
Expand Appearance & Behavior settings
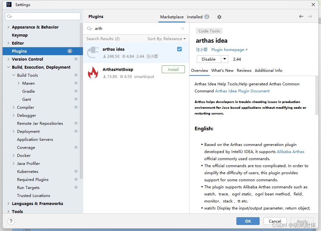click(x=8, y=27)
